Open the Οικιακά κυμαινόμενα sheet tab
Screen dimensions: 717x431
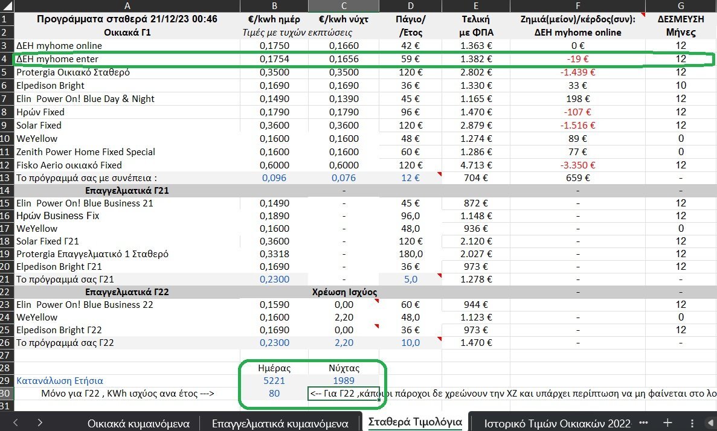pos(138,424)
